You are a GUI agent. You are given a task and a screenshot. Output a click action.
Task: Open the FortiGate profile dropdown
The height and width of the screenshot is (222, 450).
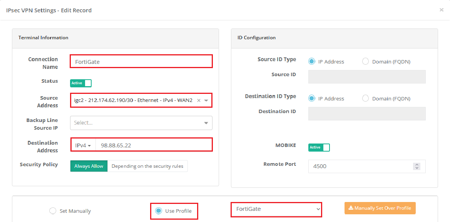coord(276,209)
